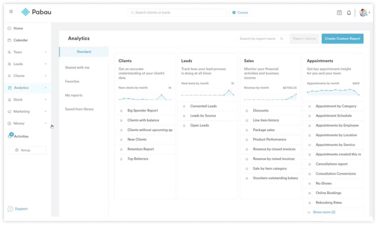Expand Show more in Appointments list

(321, 212)
